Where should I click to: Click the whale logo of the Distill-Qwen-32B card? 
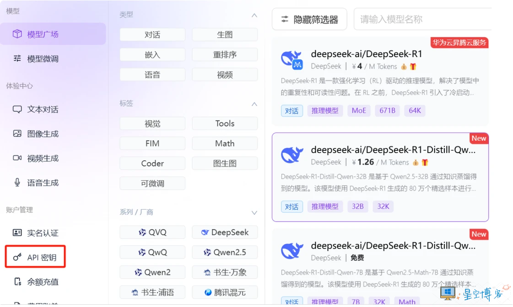click(x=292, y=155)
